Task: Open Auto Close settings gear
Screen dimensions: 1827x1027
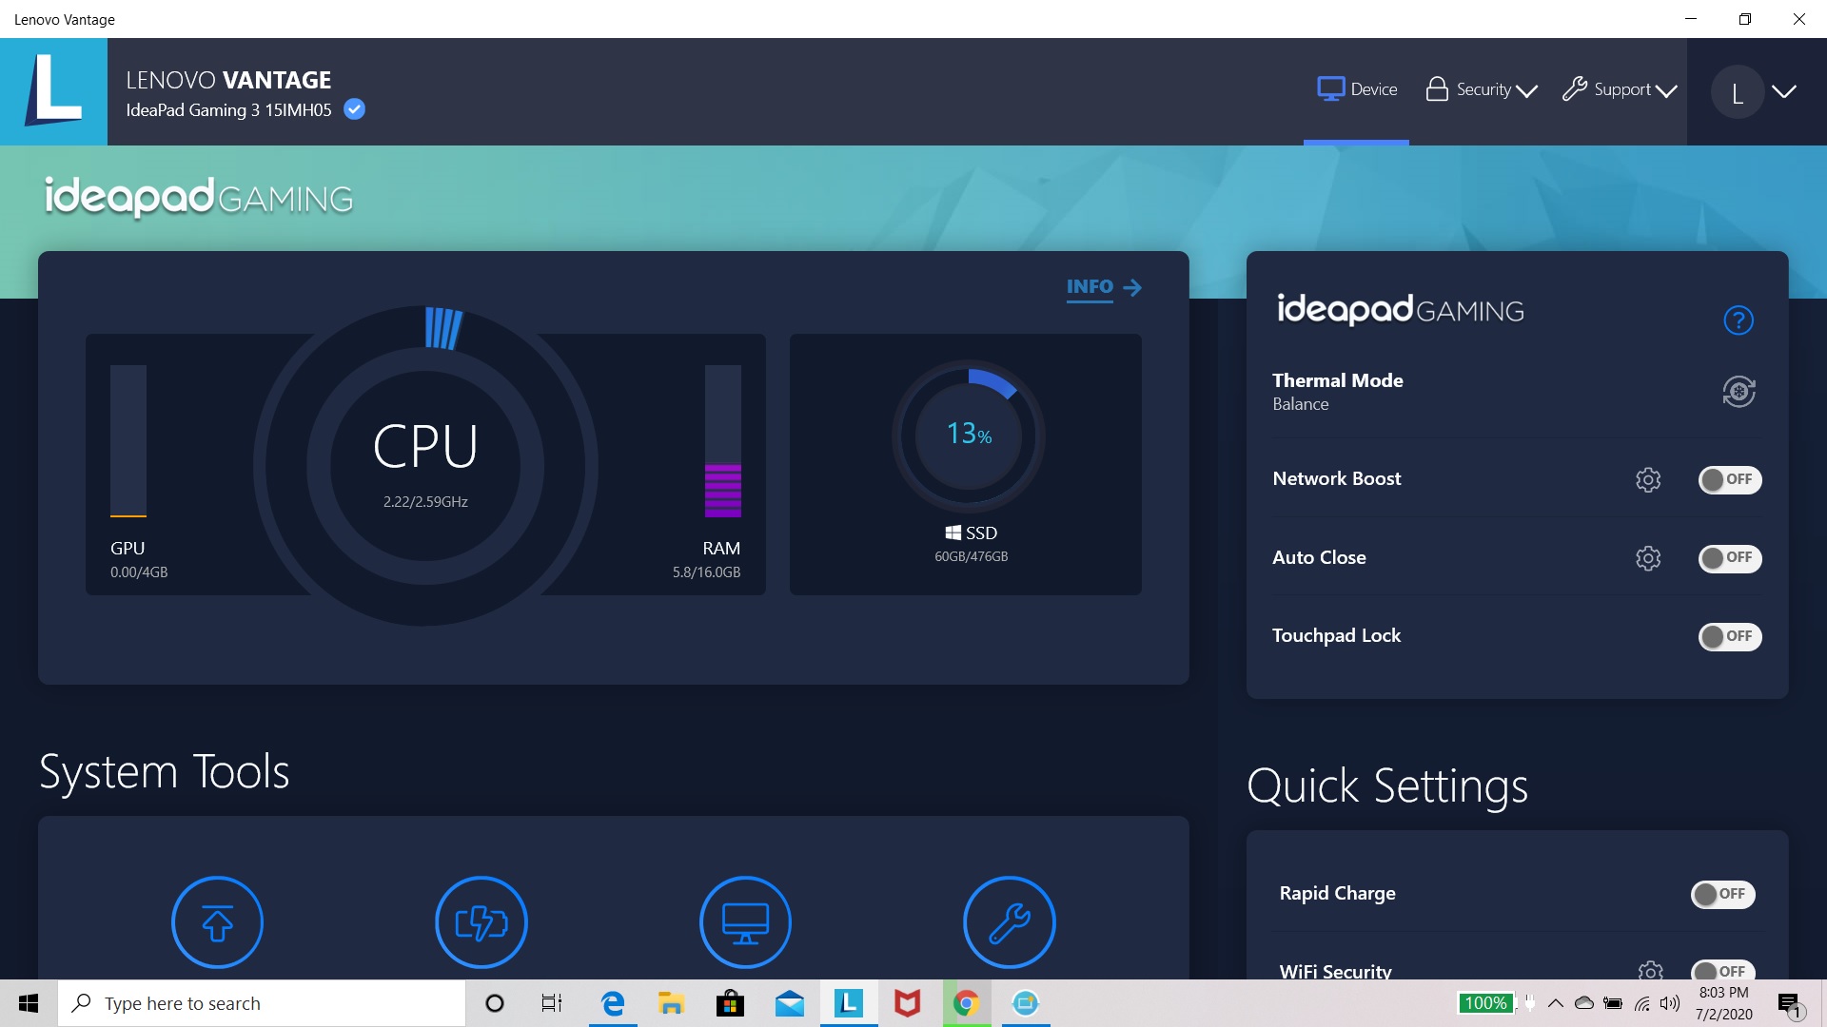Action: 1648,558
